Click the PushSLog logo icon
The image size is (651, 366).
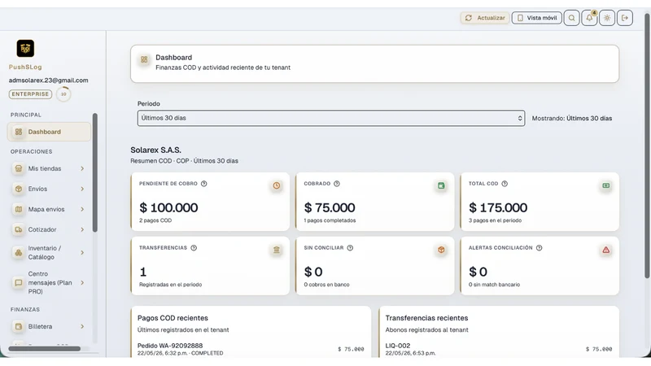point(25,49)
